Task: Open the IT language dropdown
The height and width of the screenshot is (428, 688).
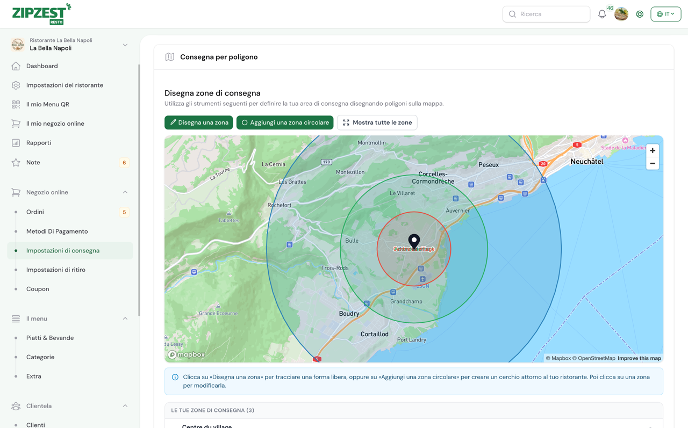Action: pos(665,14)
